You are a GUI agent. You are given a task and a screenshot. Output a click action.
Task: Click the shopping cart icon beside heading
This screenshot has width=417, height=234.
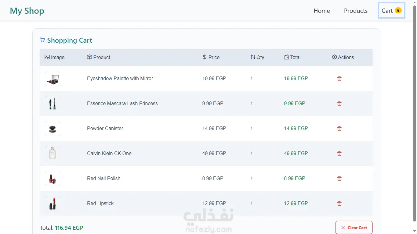[42, 40]
